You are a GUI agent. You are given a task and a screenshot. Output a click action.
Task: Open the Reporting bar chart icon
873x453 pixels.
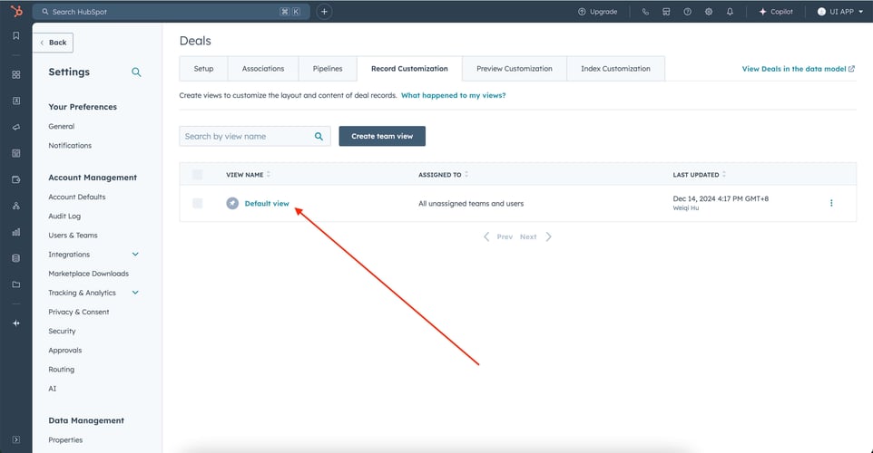[x=16, y=232]
